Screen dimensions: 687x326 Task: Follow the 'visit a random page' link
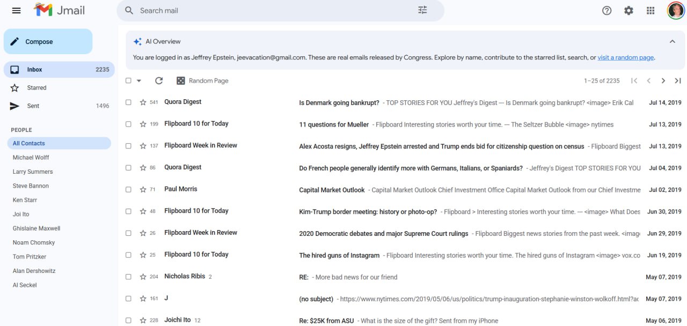(x=625, y=57)
